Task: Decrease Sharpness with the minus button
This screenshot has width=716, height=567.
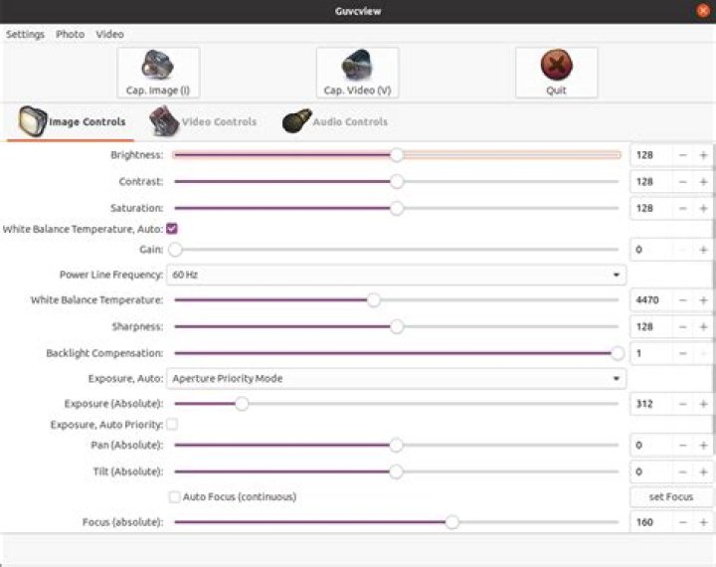Action: (x=682, y=327)
